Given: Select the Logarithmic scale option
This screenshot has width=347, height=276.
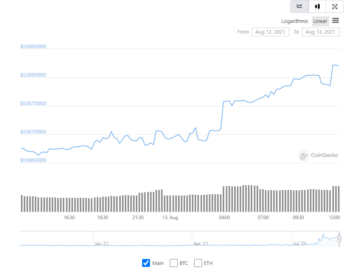Looking at the screenshot, I should [295, 21].
